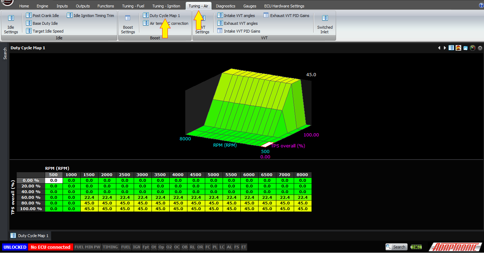This screenshot has width=484, height=253.
Task: Click the Adaptronic logo in status bar
Action: point(456,247)
